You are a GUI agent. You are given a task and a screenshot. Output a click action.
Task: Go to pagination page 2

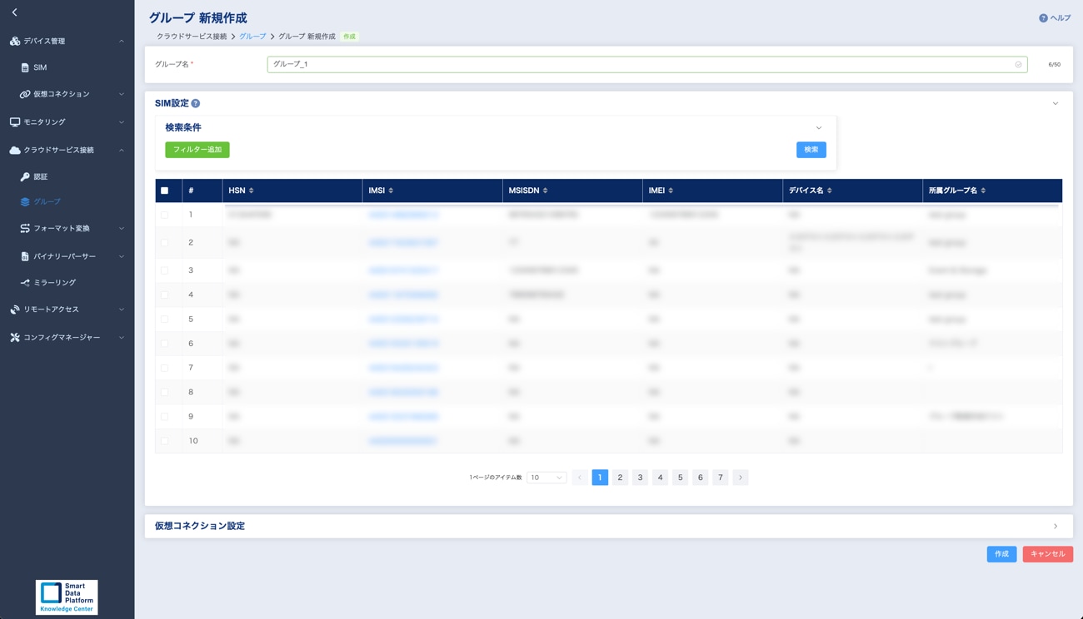pyautogui.click(x=620, y=478)
